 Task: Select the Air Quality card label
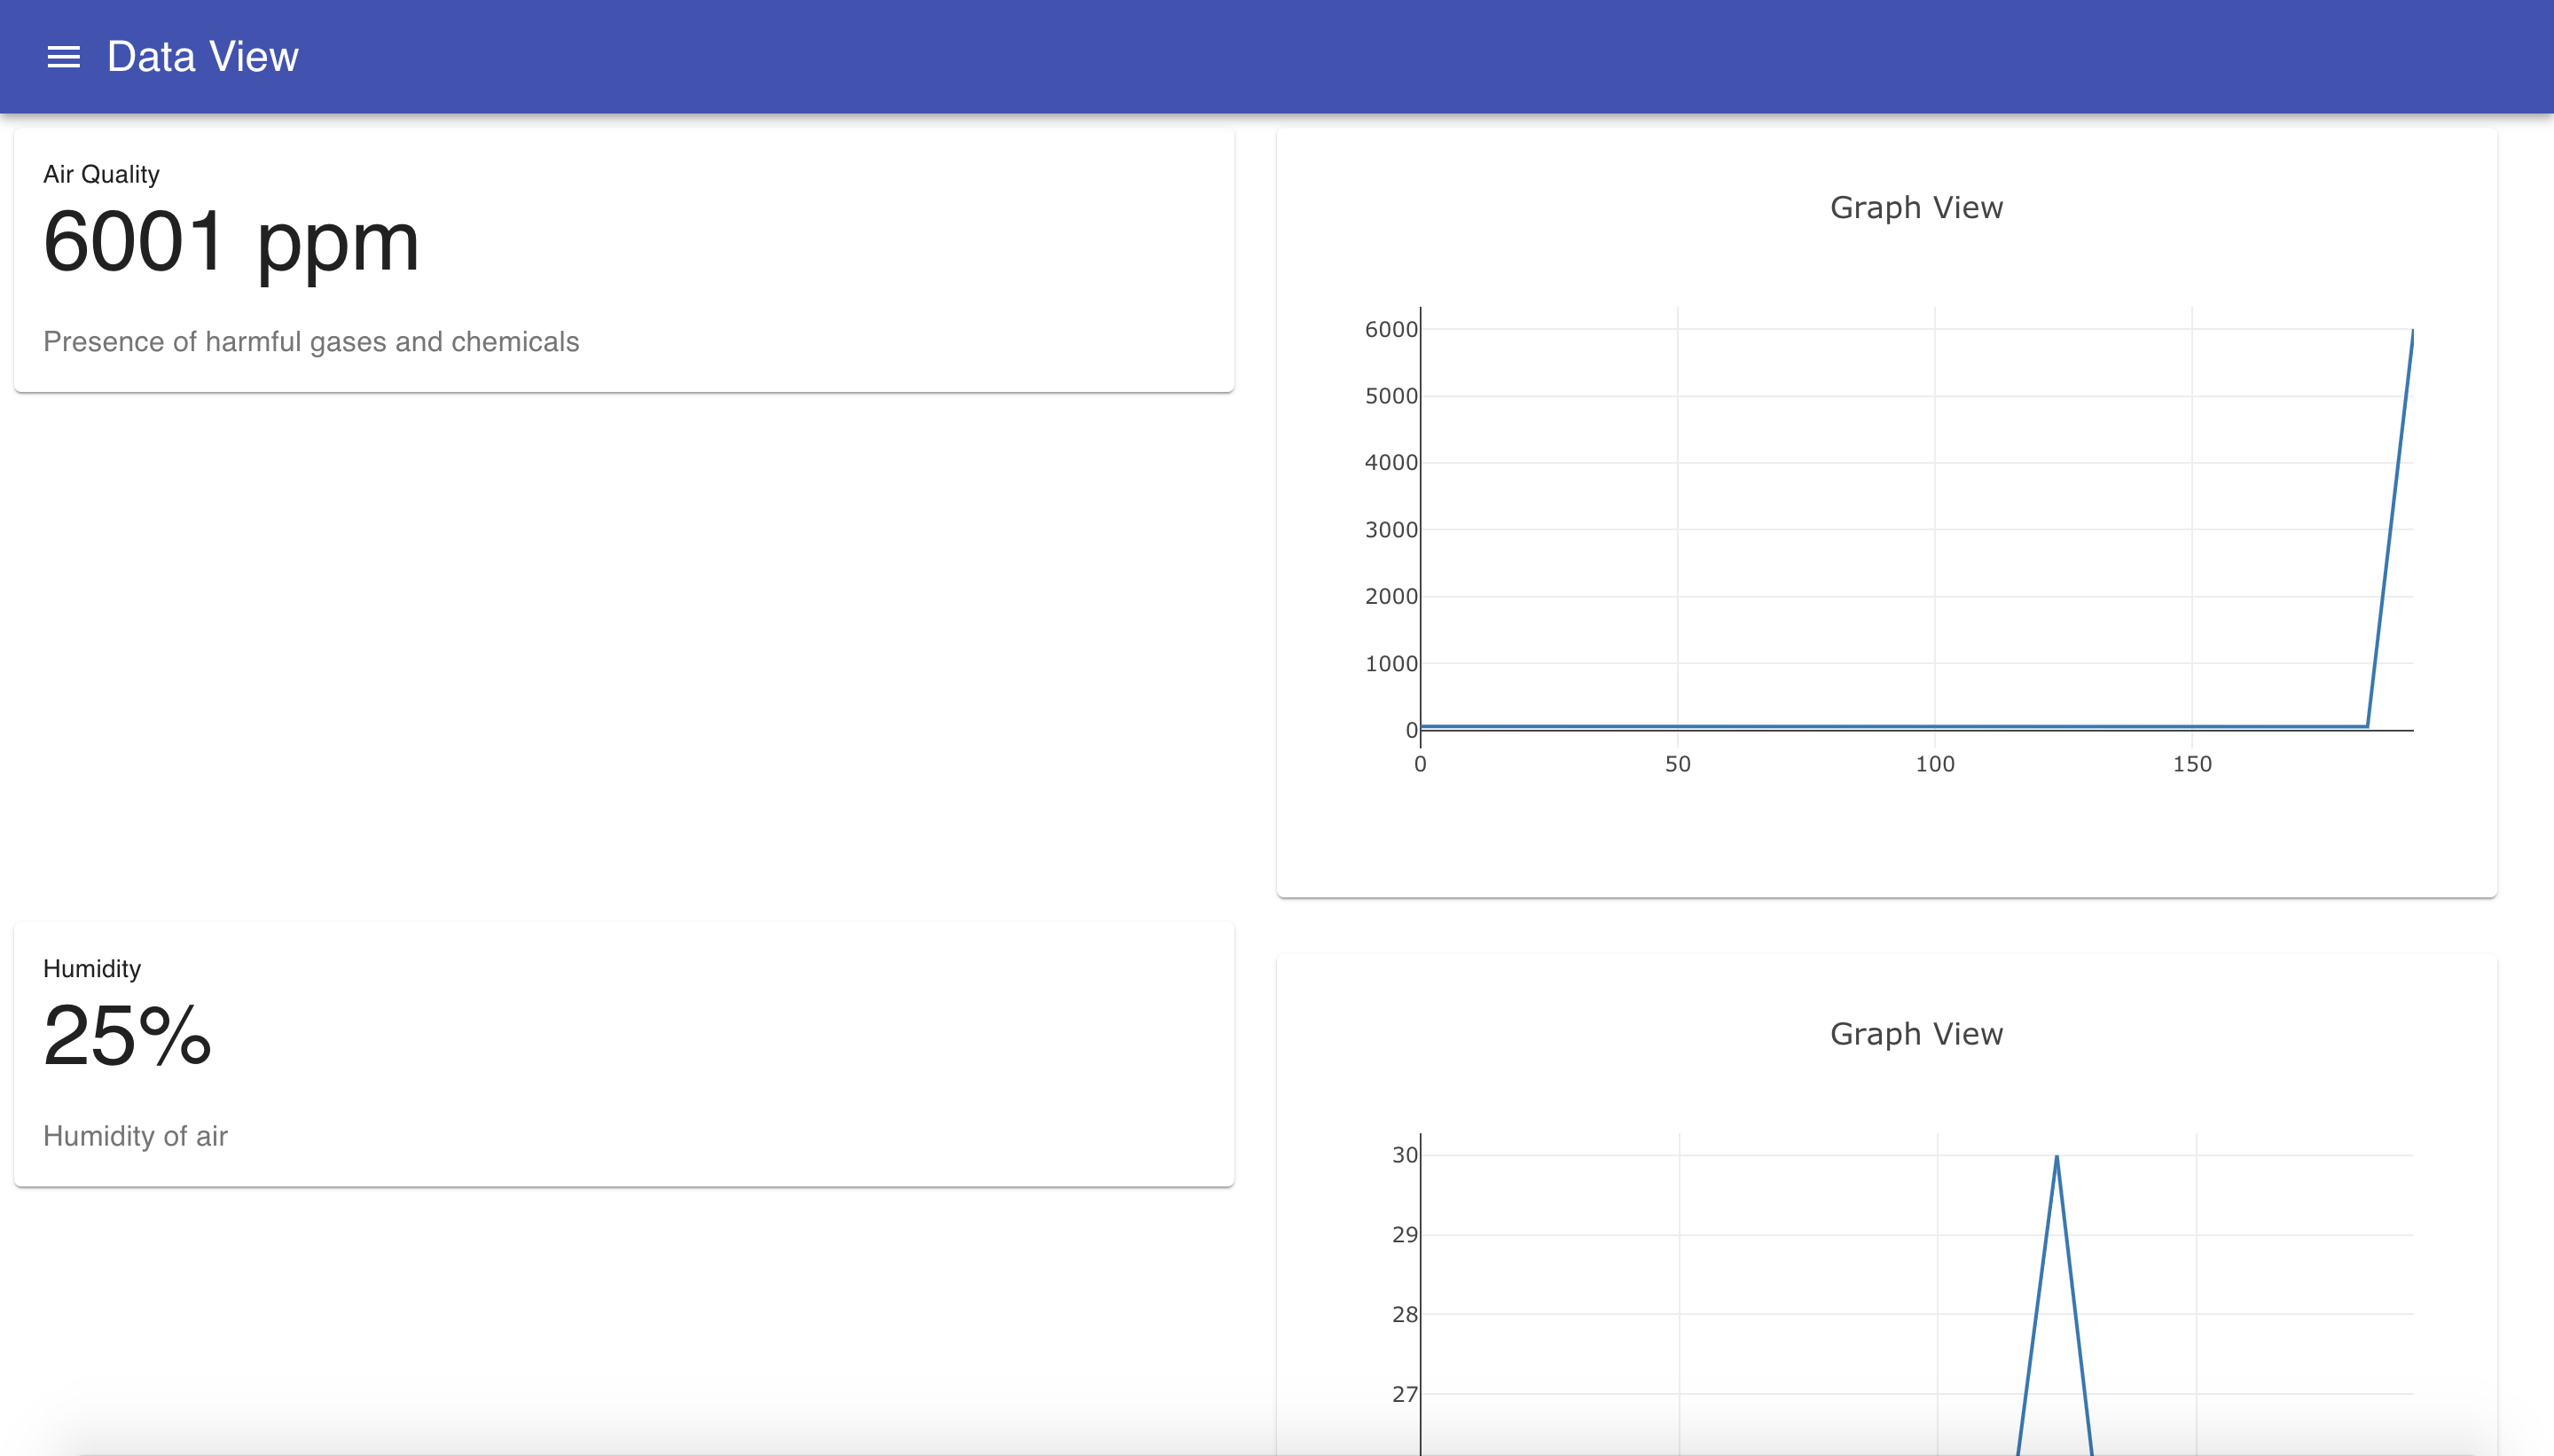[101, 174]
